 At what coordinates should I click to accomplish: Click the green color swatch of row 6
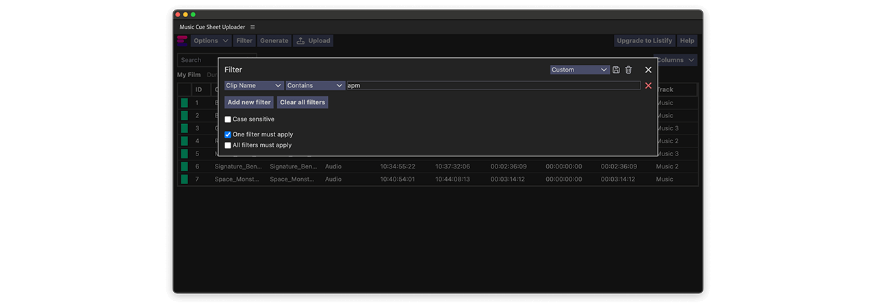click(184, 166)
